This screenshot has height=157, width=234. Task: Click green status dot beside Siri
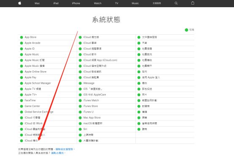[80, 129]
